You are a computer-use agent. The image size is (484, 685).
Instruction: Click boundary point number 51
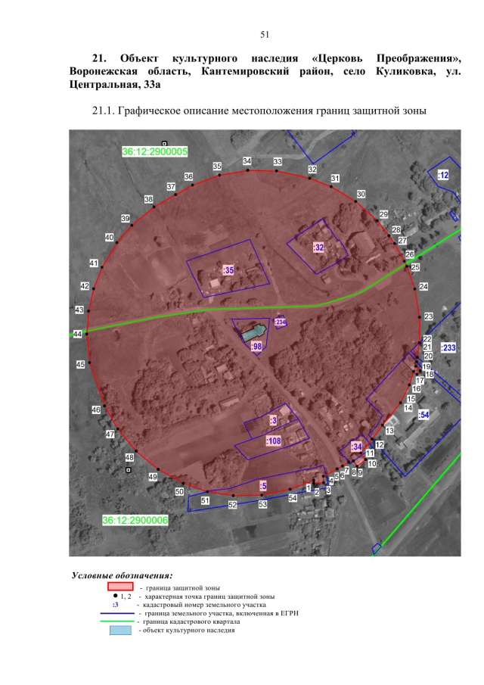click(x=205, y=500)
